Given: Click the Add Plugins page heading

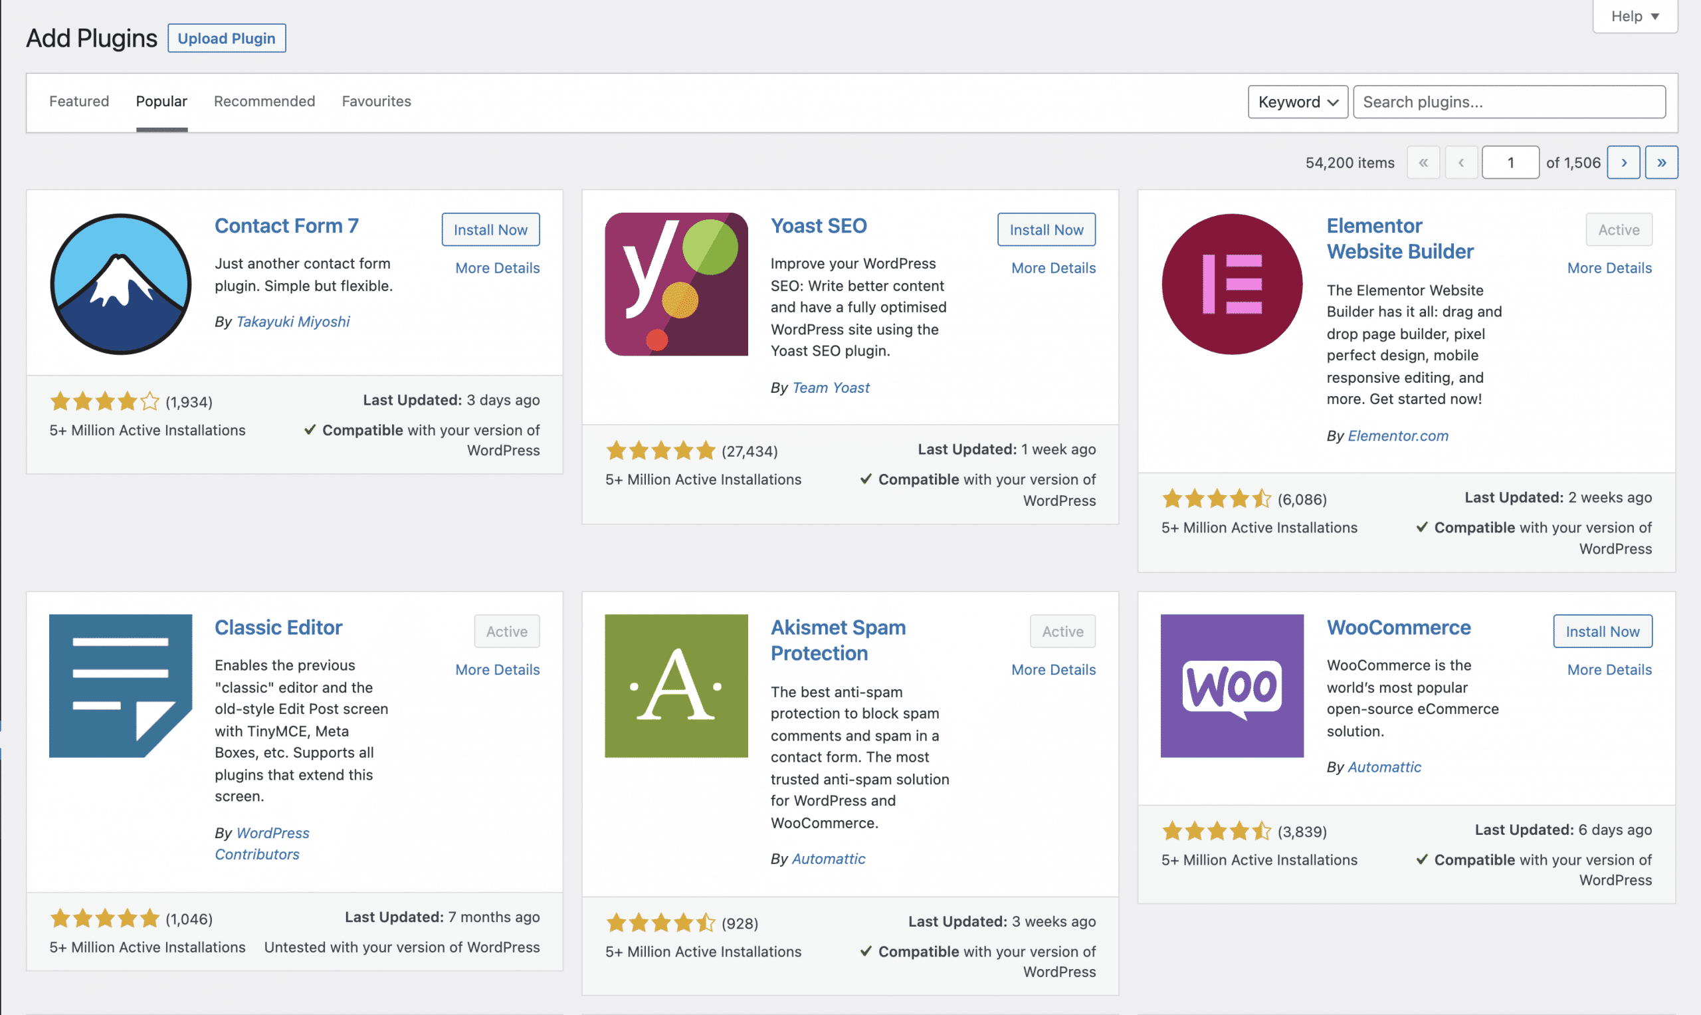Looking at the screenshot, I should [x=92, y=38].
